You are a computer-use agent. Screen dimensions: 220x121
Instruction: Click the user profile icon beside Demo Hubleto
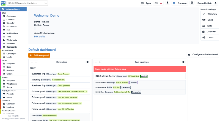pos(216,3)
